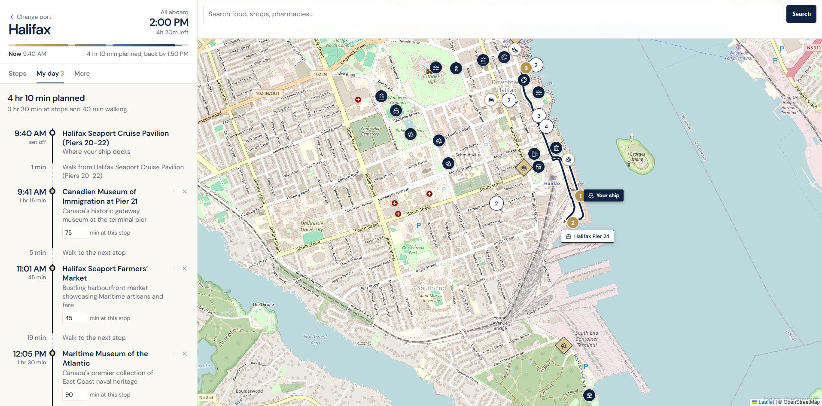Select the My day tab
This screenshot has width=822, height=406.
pyautogui.click(x=50, y=73)
